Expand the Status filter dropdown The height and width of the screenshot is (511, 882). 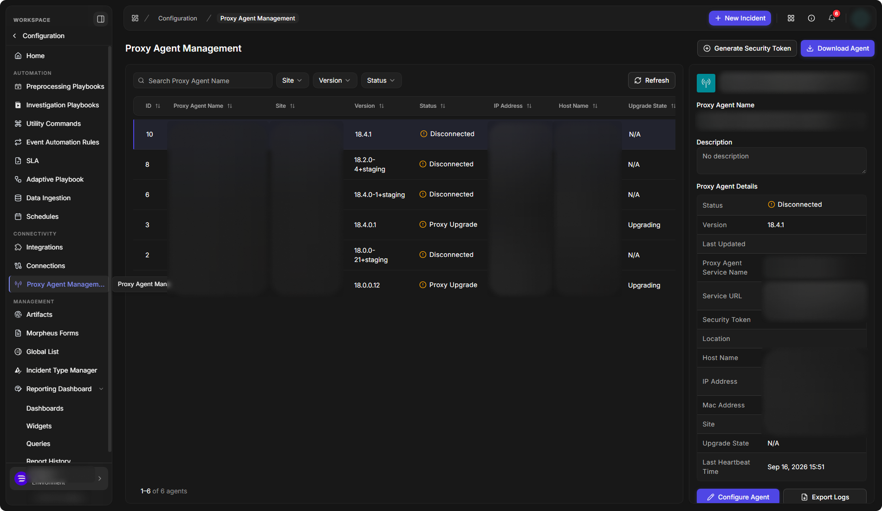click(x=381, y=80)
